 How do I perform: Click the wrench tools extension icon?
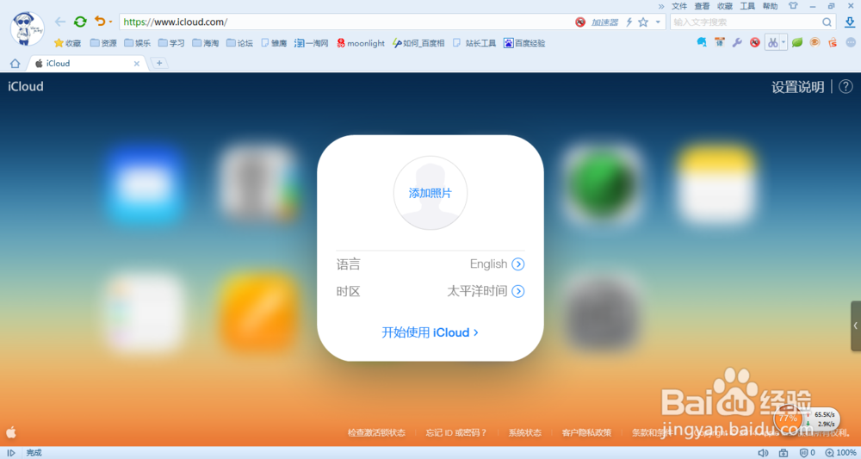(737, 42)
